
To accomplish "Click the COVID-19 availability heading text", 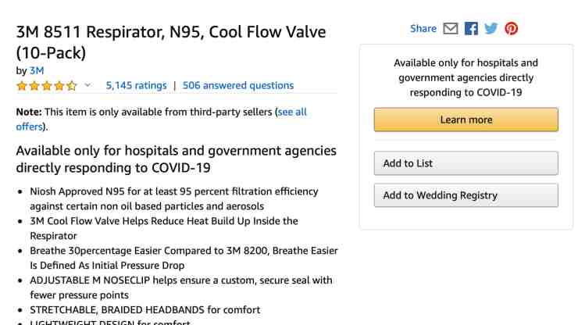I will tap(177, 159).
